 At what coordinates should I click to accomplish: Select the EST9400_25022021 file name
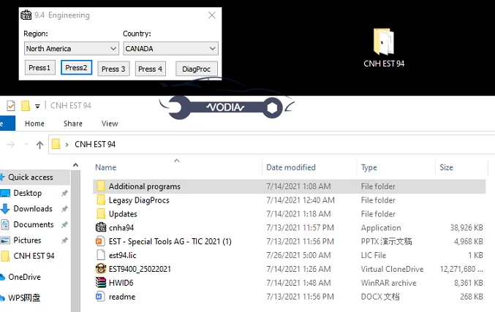pyautogui.click(x=140, y=269)
